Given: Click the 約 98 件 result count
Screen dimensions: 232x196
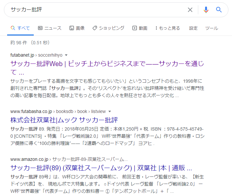Looking at the screenshot, I should click(x=30, y=43).
